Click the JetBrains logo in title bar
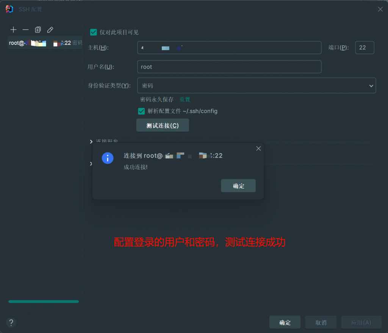Screen dimensions: 388x333 coord(9,9)
